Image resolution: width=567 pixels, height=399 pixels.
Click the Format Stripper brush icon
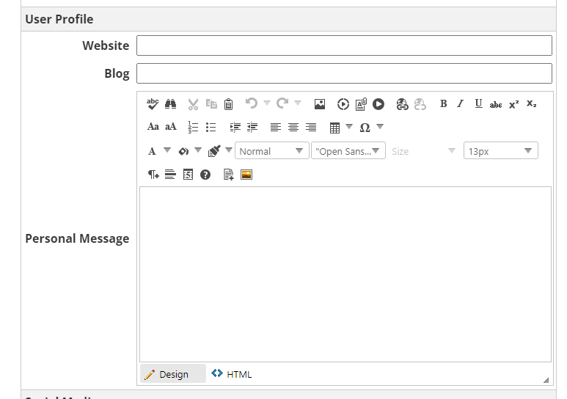point(214,151)
